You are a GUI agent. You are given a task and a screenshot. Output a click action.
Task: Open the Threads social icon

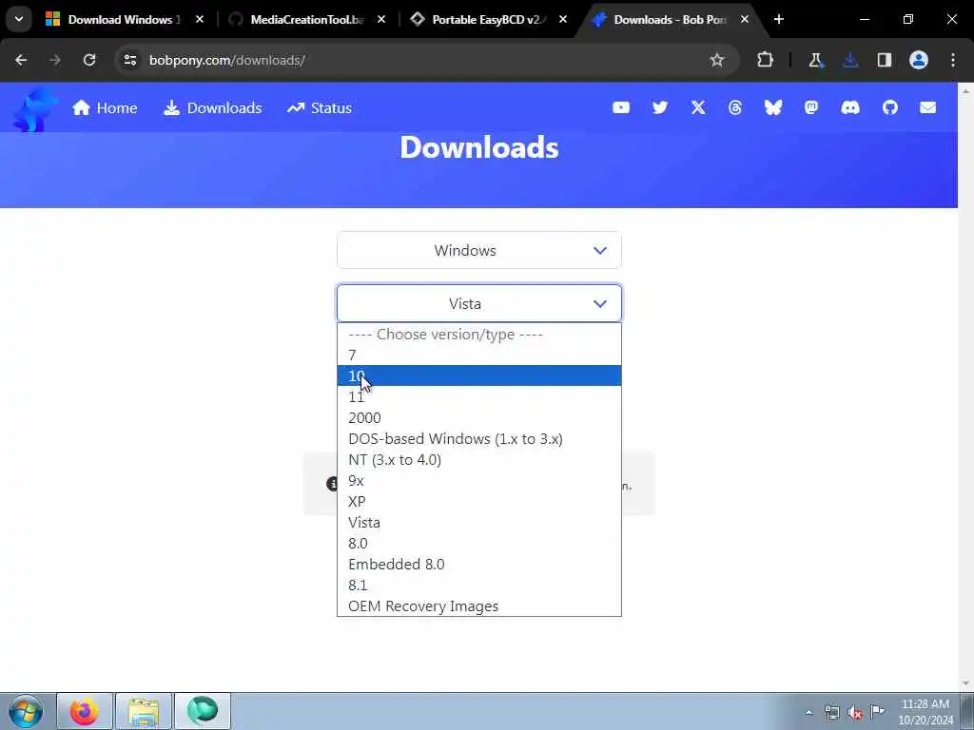tap(735, 108)
